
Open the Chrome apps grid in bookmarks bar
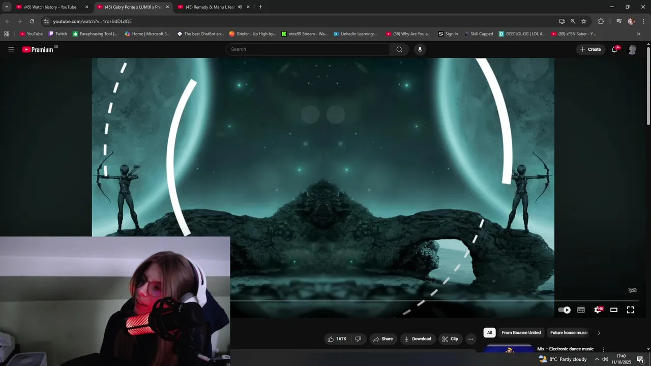tap(7, 34)
